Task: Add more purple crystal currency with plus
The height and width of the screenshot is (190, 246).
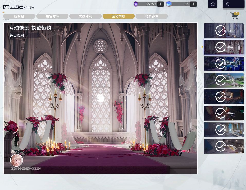Action: [x=160, y=4]
